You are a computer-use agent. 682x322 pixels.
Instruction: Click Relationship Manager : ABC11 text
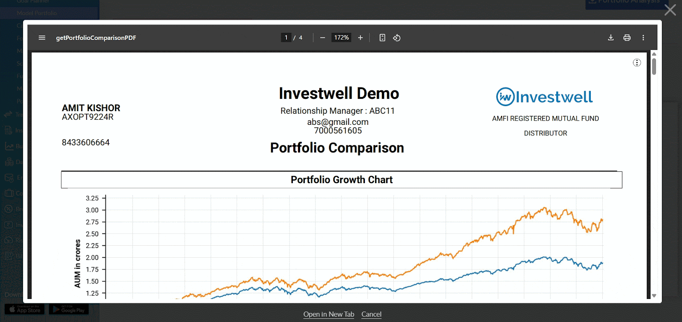coord(338,111)
